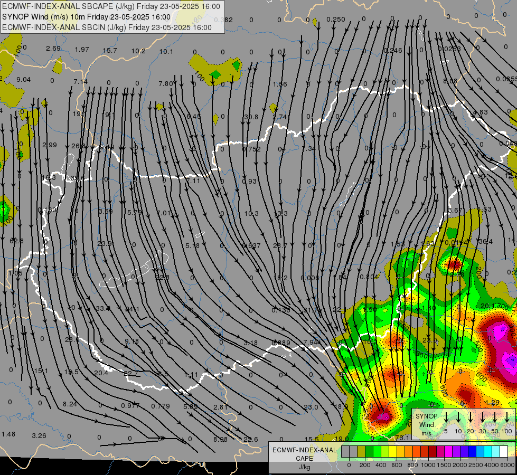Click the map value '0.779'
517x475 pixels.
point(161,406)
